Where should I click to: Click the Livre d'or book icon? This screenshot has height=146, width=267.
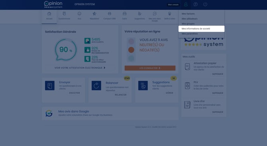coord(187,105)
